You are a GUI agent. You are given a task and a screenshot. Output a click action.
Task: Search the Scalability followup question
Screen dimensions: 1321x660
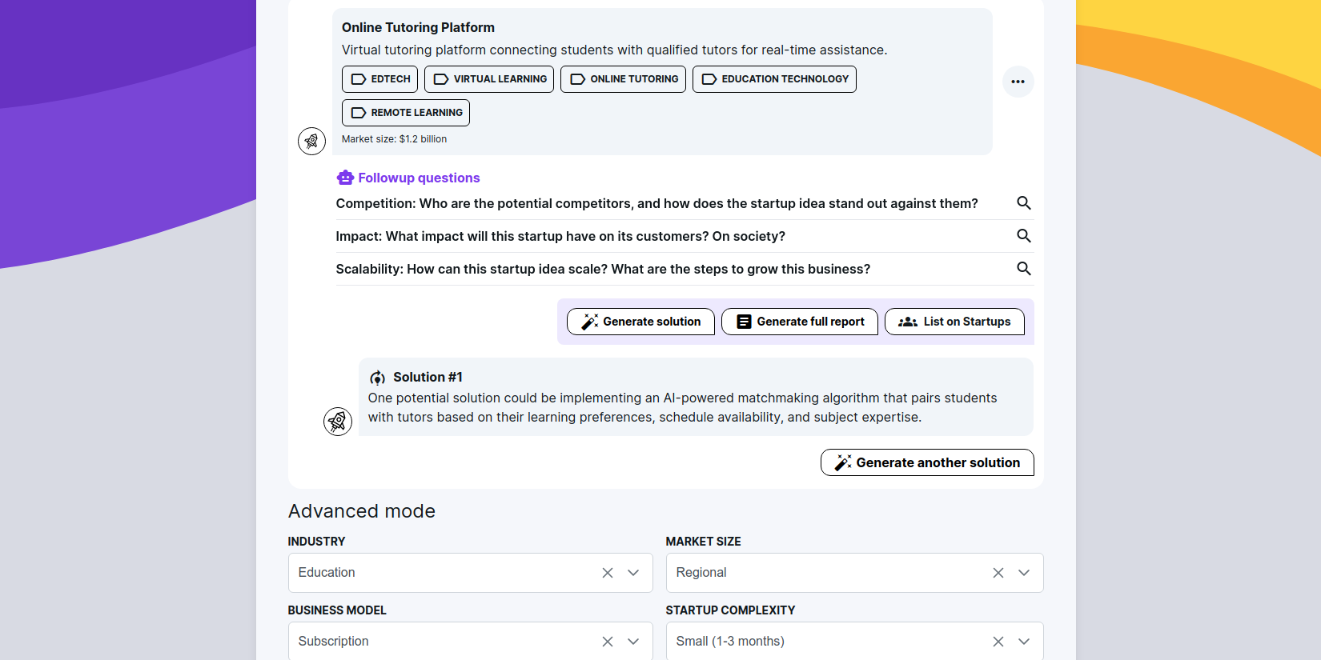tap(1023, 269)
